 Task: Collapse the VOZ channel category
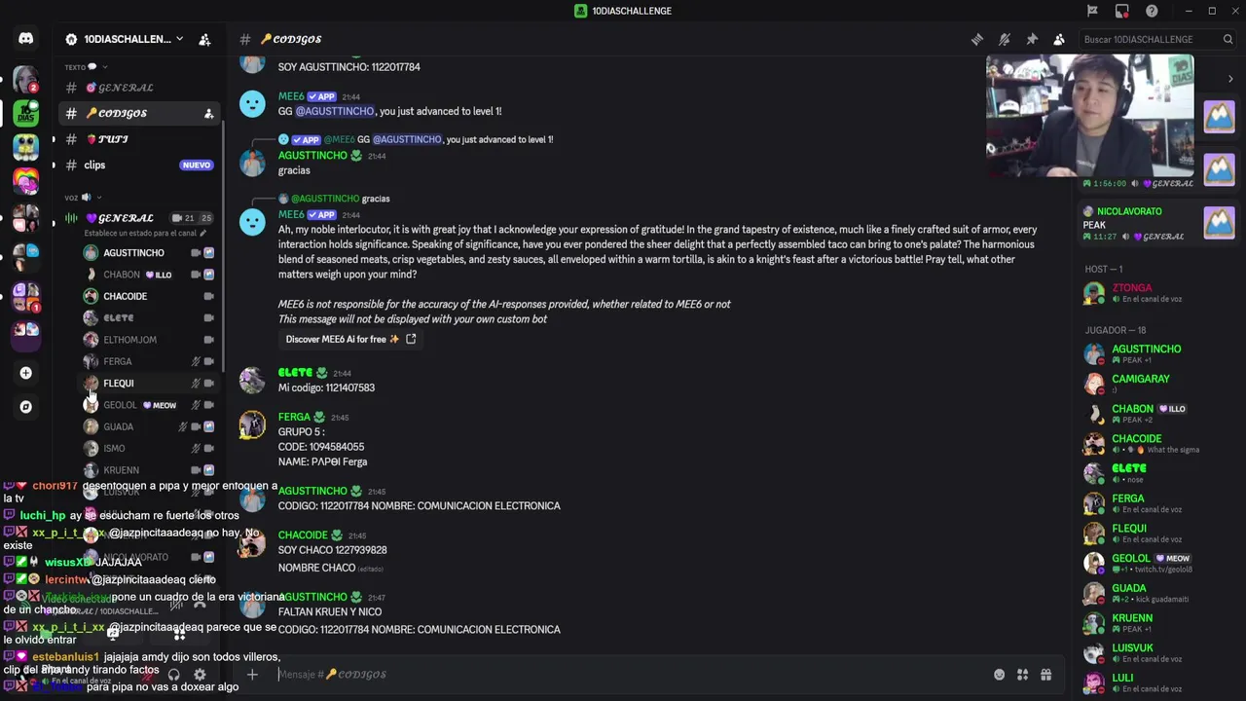71,198
